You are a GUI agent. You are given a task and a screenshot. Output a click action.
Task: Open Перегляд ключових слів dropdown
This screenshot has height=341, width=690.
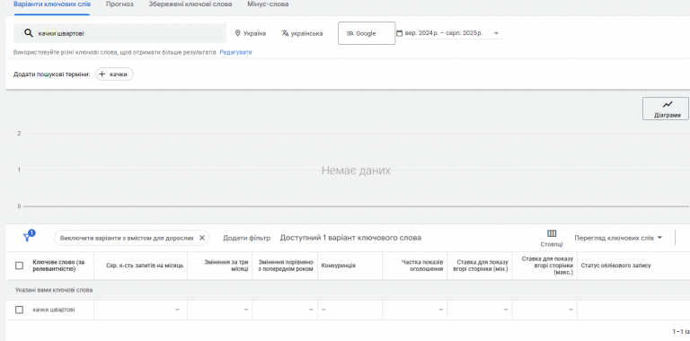click(618, 238)
